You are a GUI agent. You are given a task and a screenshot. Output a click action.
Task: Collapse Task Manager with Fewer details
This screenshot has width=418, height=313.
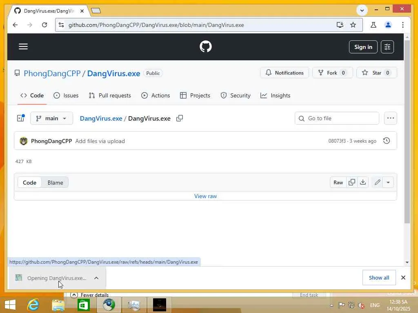[89, 295]
